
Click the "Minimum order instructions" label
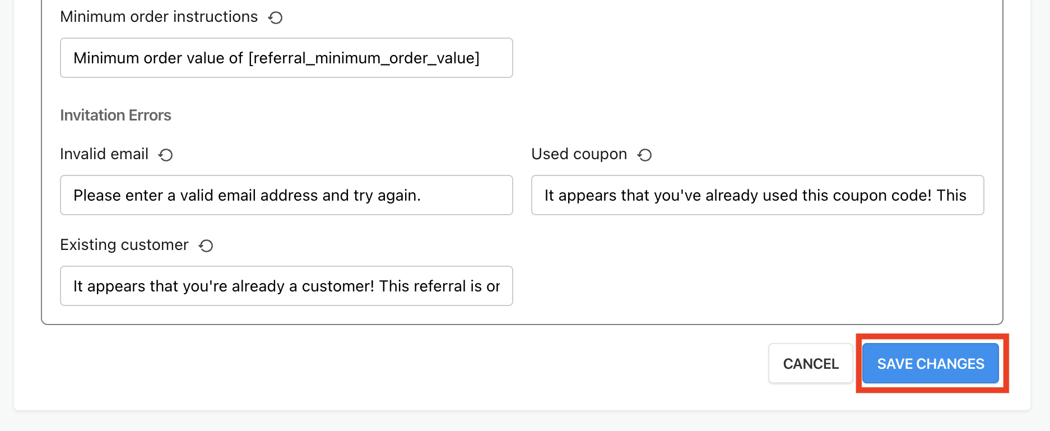click(159, 17)
